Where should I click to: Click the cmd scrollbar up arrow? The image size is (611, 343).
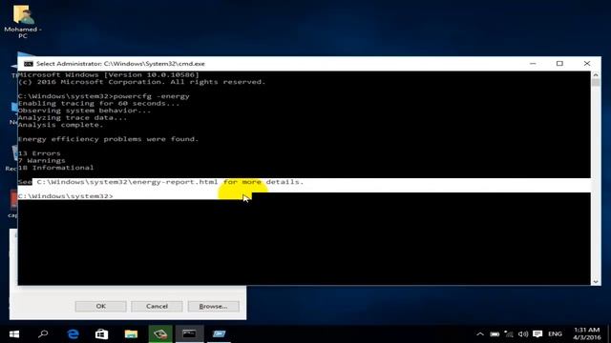(596, 74)
